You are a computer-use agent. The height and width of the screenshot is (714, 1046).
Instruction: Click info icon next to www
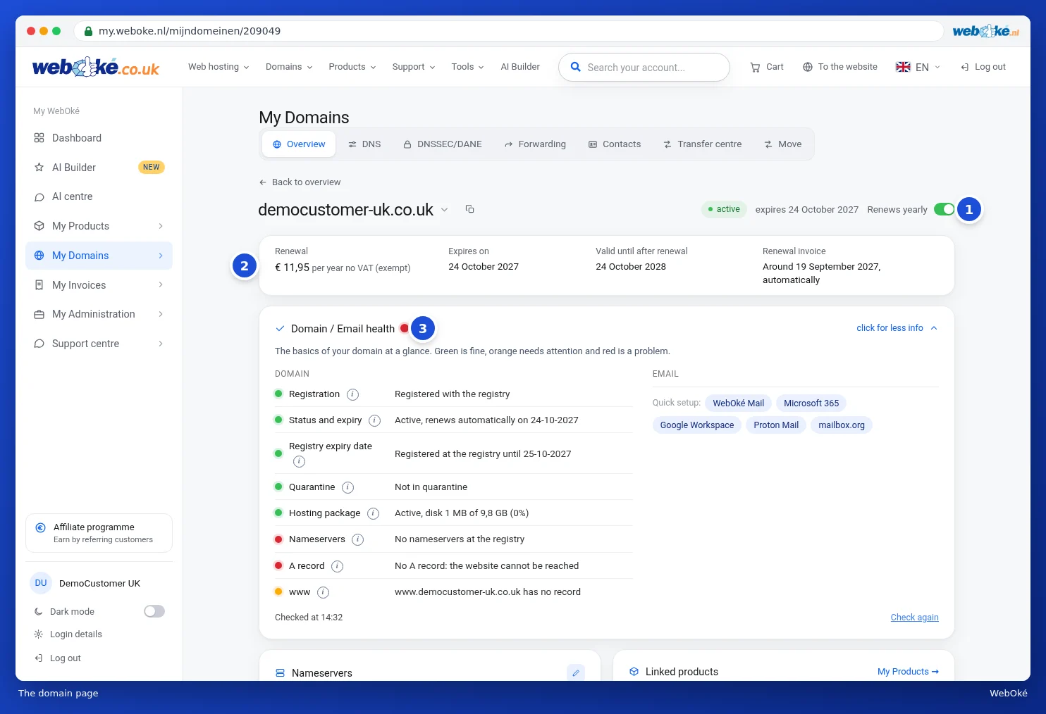pos(323,592)
